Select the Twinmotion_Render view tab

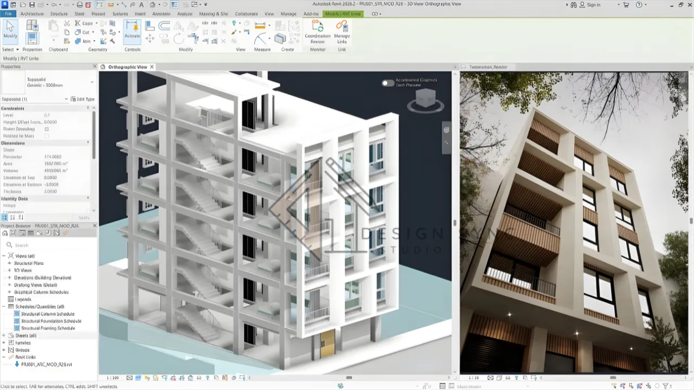(x=488, y=67)
